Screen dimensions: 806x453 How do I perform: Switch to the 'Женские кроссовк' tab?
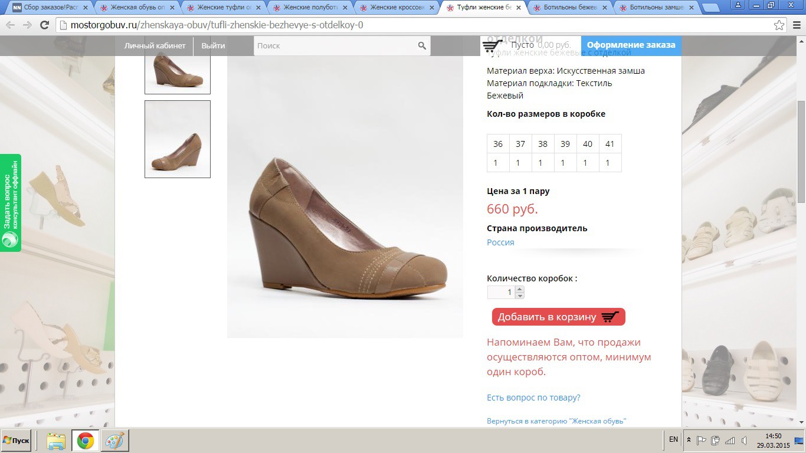click(x=397, y=8)
